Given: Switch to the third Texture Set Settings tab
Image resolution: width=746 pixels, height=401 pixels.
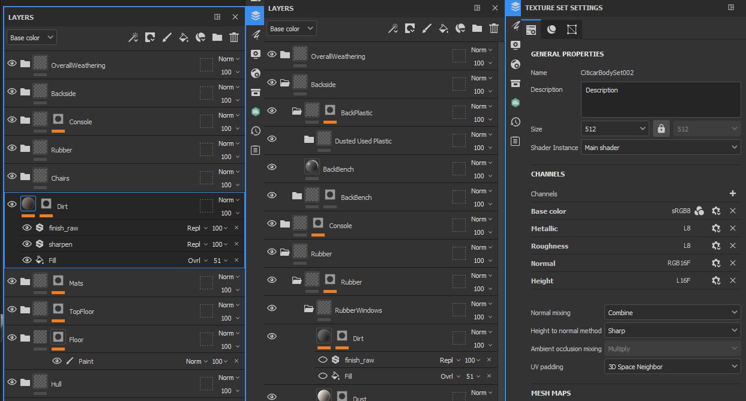Looking at the screenshot, I should pos(571,29).
